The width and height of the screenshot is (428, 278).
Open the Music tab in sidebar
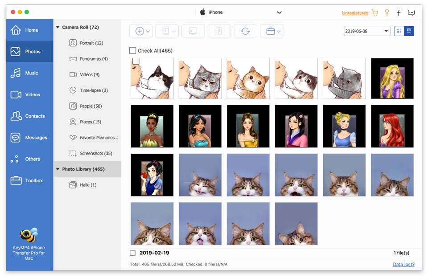[29, 73]
